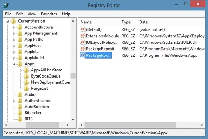The image size is (208, 139).
Task: Click the ByteCodeQueue folder icon
Action: (x=26, y=76)
